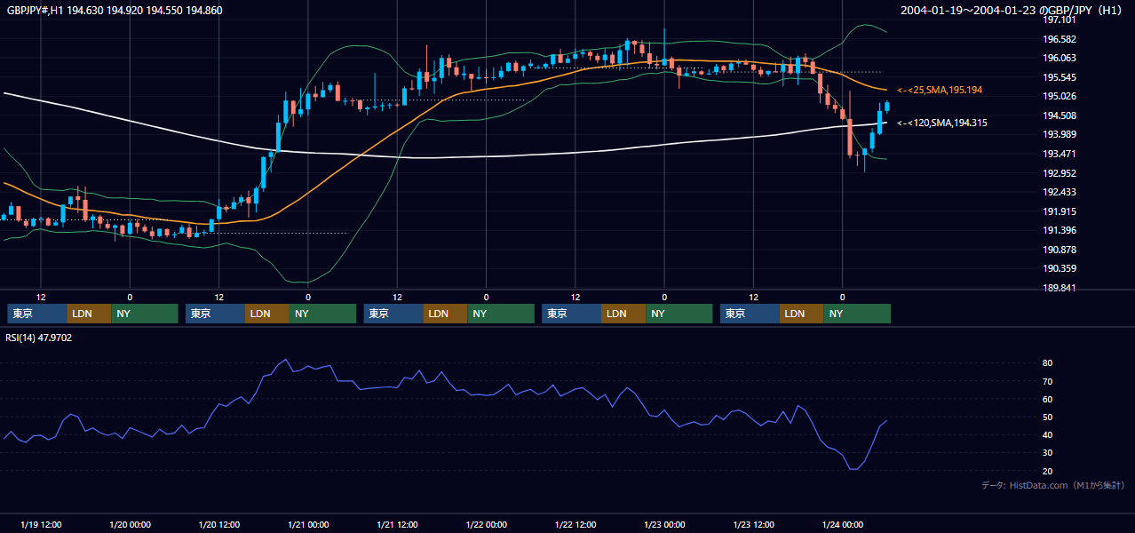1135x533 pixels.
Task: Click the 1/22 12:00 date label
Action: point(575,524)
